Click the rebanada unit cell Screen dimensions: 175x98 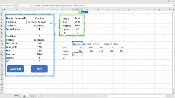click(39, 40)
